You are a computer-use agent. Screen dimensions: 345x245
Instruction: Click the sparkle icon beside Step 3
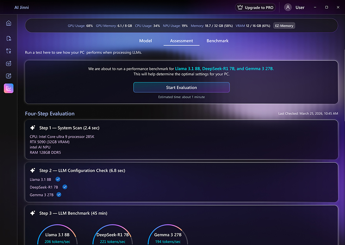(x=33, y=213)
